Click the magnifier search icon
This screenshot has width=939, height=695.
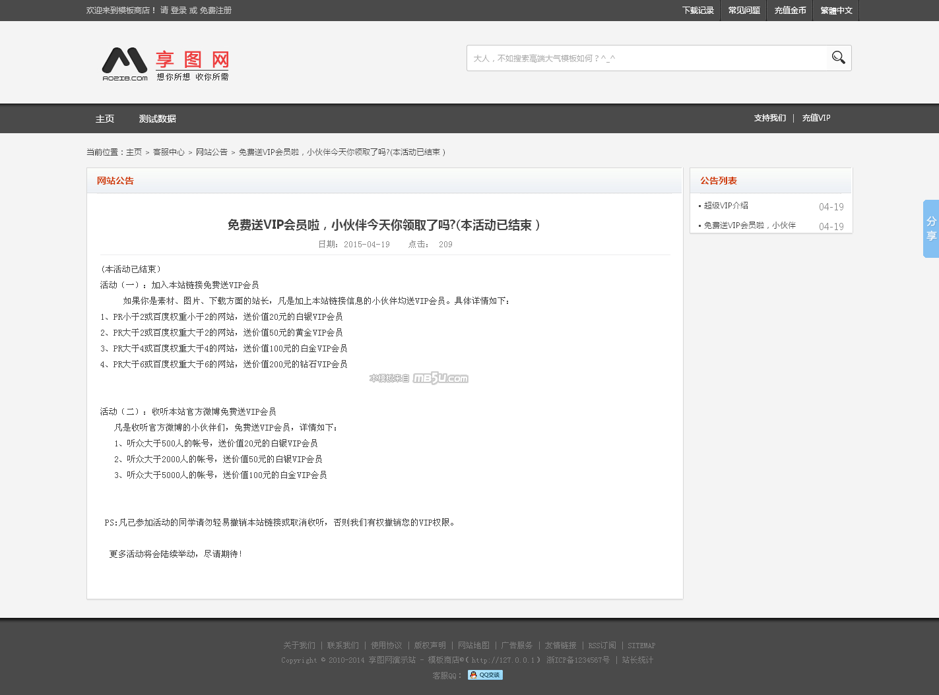coord(838,58)
